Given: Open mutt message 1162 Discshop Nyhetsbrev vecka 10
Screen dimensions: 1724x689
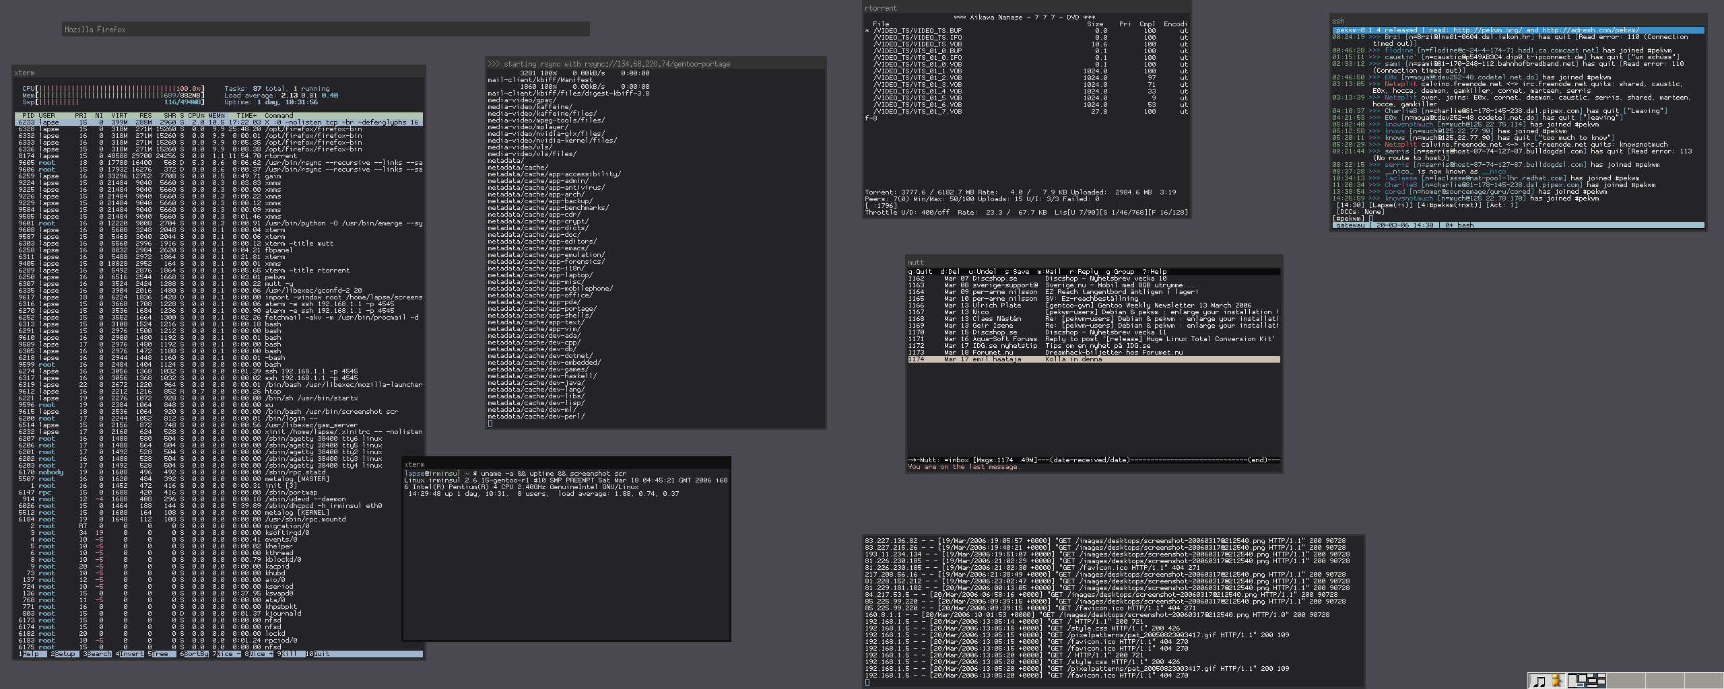Looking at the screenshot, I should 1094,278.
